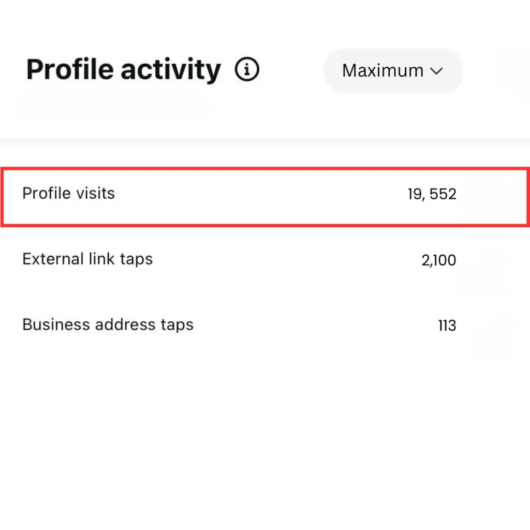530x530 pixels.
Task: Click empty space between Profile visits and 19,552
Action: 259,195
